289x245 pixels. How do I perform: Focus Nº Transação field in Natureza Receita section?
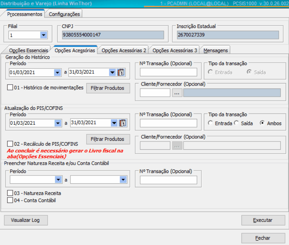168,180
